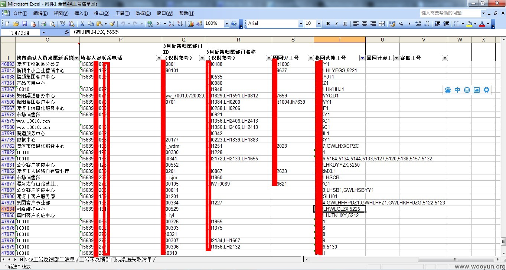Toggle 中 Chinese input mode on the floating bar
The image size is (506, 270).
pyautogui.click(x=457, y=90)
